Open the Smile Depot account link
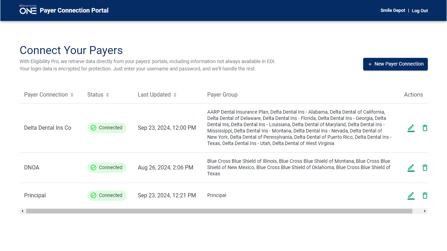The width and height of the screenshot is (447, 251). click(393, 10)
